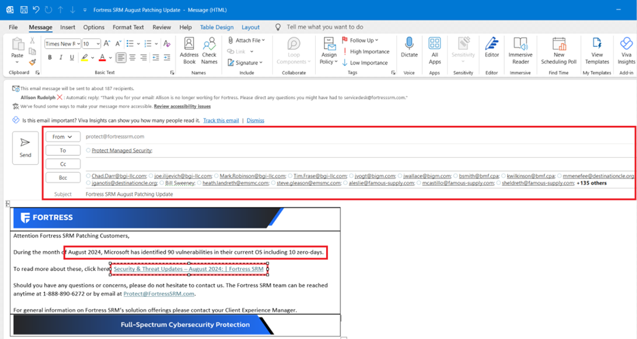This screenshot has height=339, width=637.
Task: Open View Templates
Action: (597, 48)
